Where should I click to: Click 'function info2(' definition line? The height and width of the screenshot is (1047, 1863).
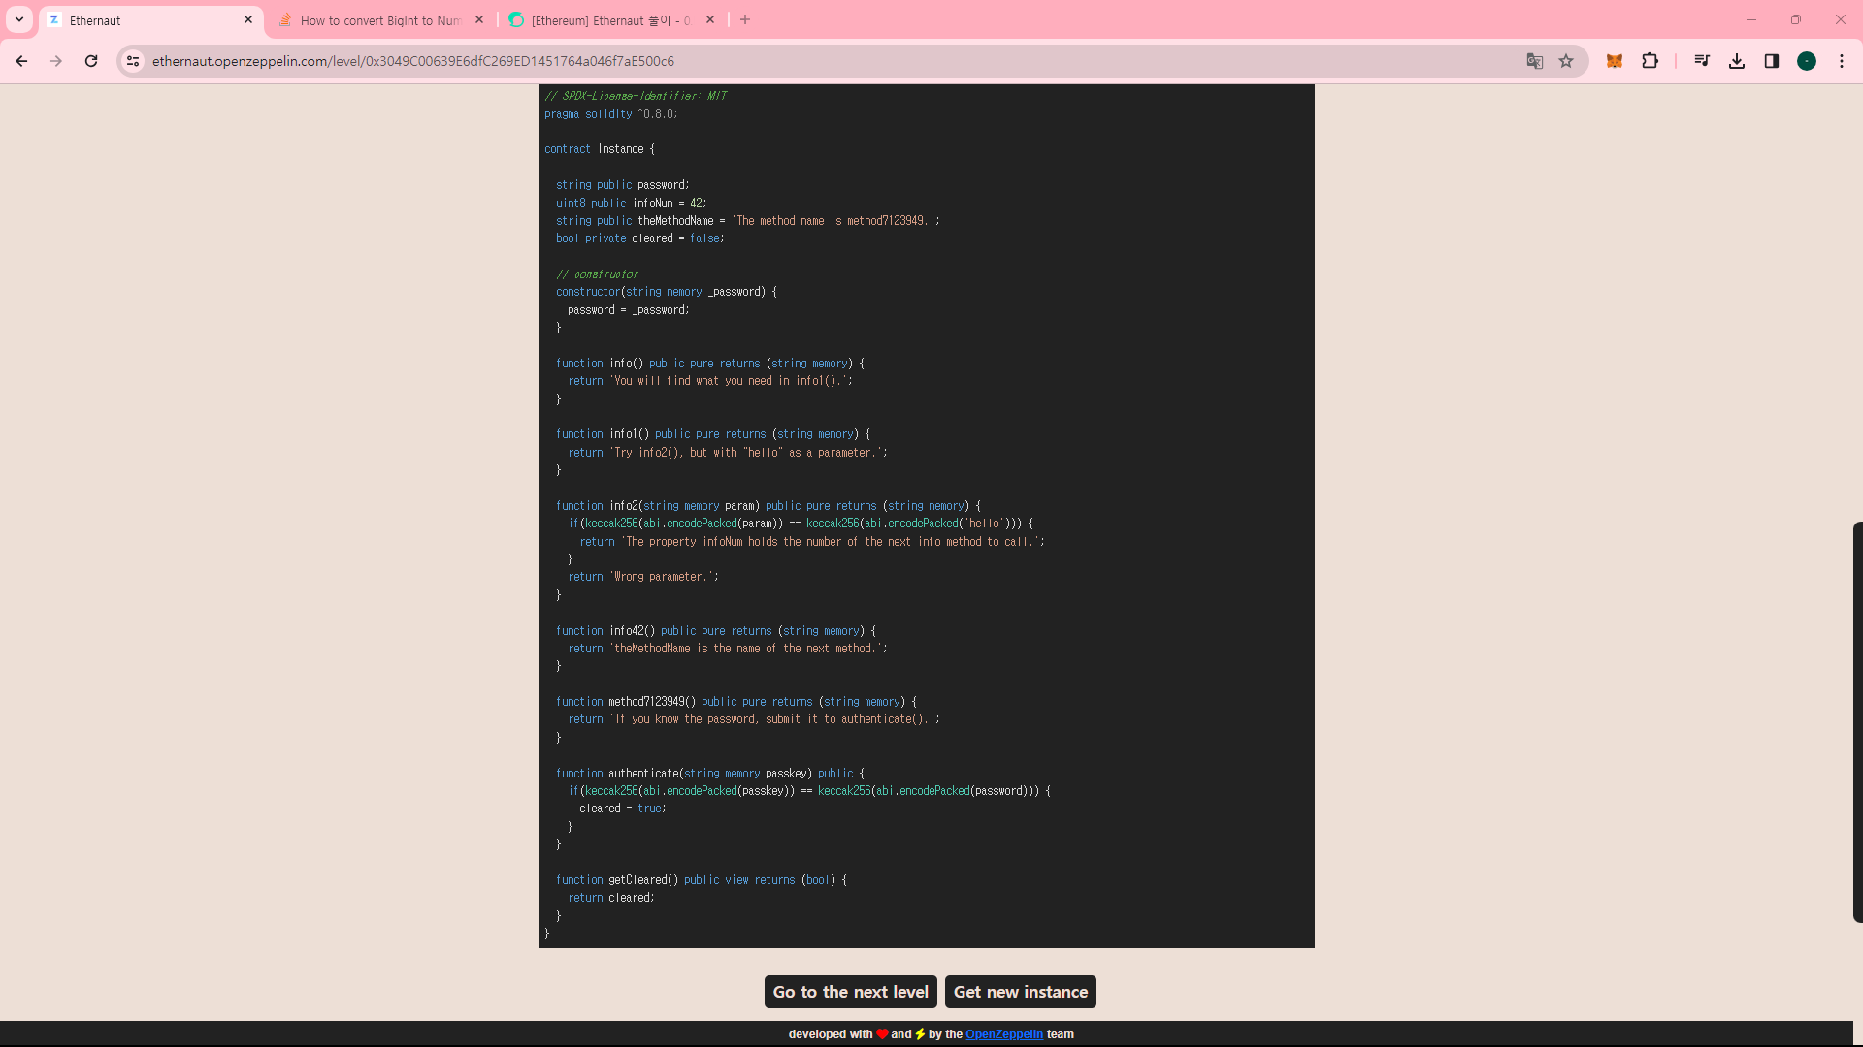[768, 506]
